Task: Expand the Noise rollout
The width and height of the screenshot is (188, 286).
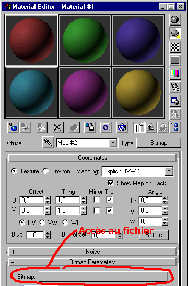Action: point(92,252)
